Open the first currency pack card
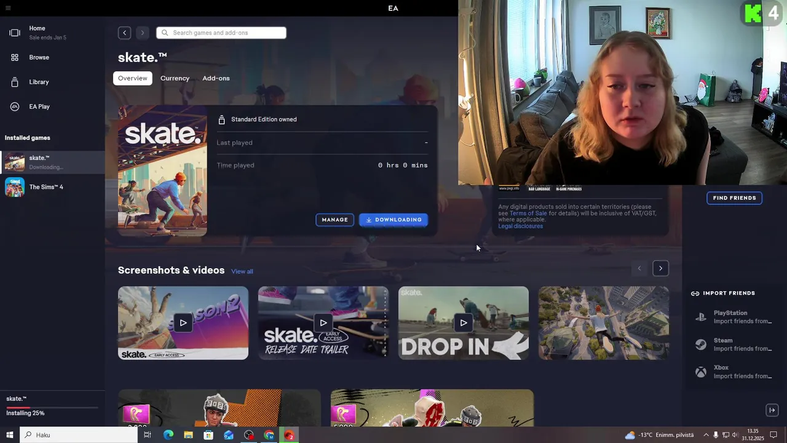 coord(219,408)
